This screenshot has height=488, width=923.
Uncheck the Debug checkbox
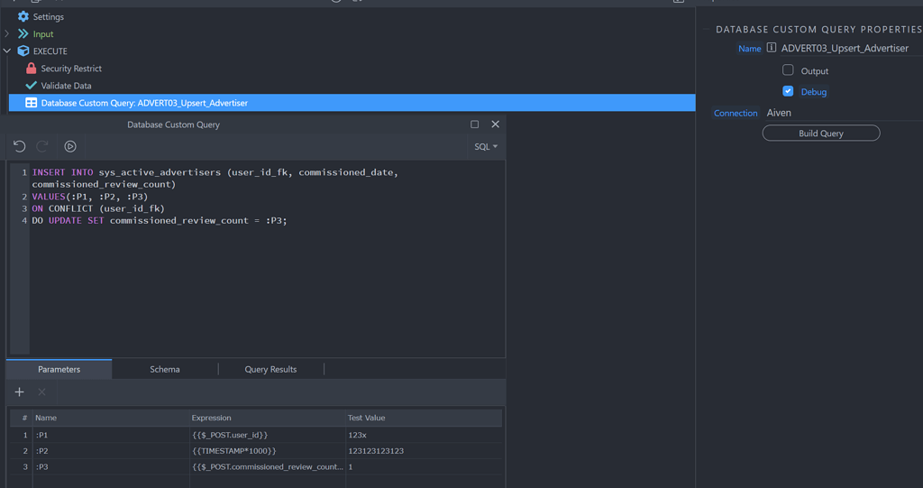(788, 91)
